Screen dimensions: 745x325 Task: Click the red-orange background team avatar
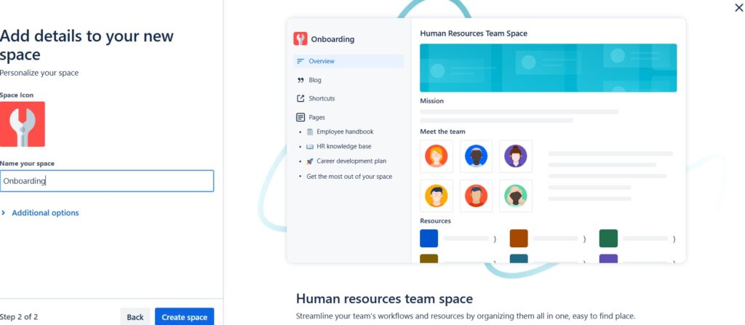pos(476,196)
